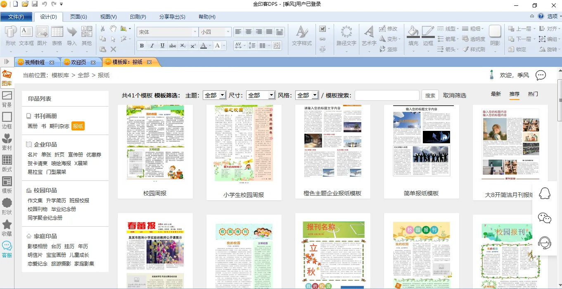This screenshot has height=289, width=562.
Task: Open the 尺寸 size filter dropdown
Action: click(271, 95)
